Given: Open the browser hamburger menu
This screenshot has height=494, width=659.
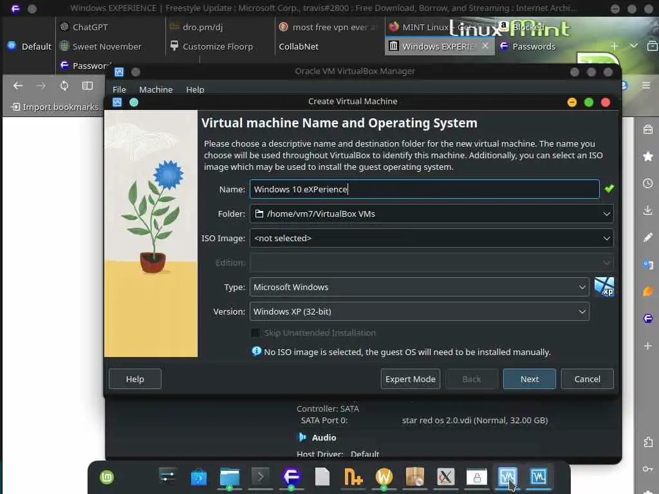Looking at the screenshot, I should (646, 86).
